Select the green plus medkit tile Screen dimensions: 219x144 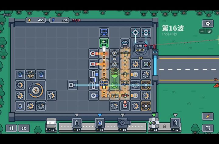point(146,64)
